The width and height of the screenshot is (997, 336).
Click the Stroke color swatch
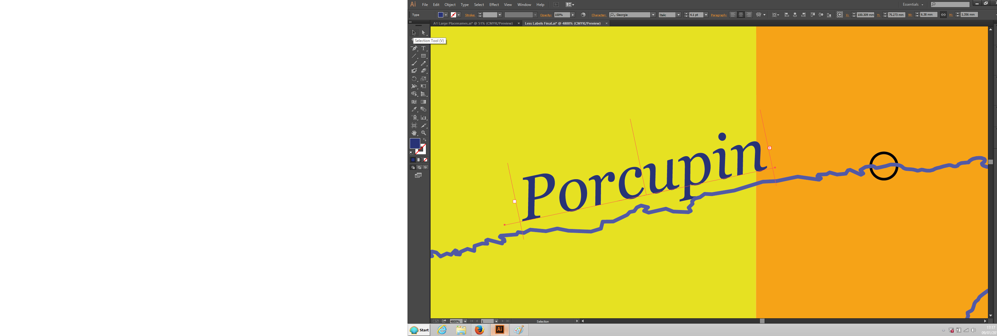point(455,15)
